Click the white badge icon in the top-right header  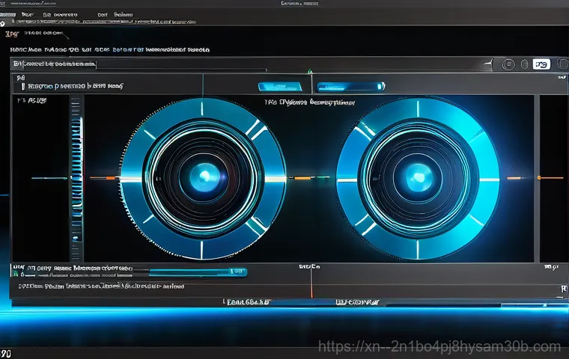(x=541, y=64)
